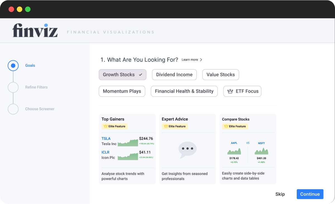Deselect the Growth Stocks option
This screenshot has height=204, width=335.
tap(122, 75)
